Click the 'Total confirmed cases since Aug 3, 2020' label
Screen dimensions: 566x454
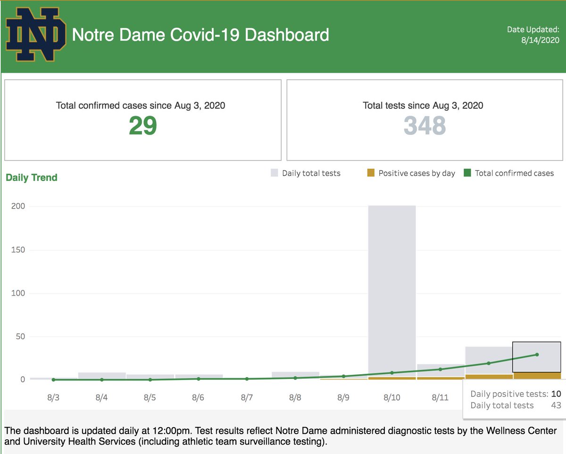coord(141,105)
